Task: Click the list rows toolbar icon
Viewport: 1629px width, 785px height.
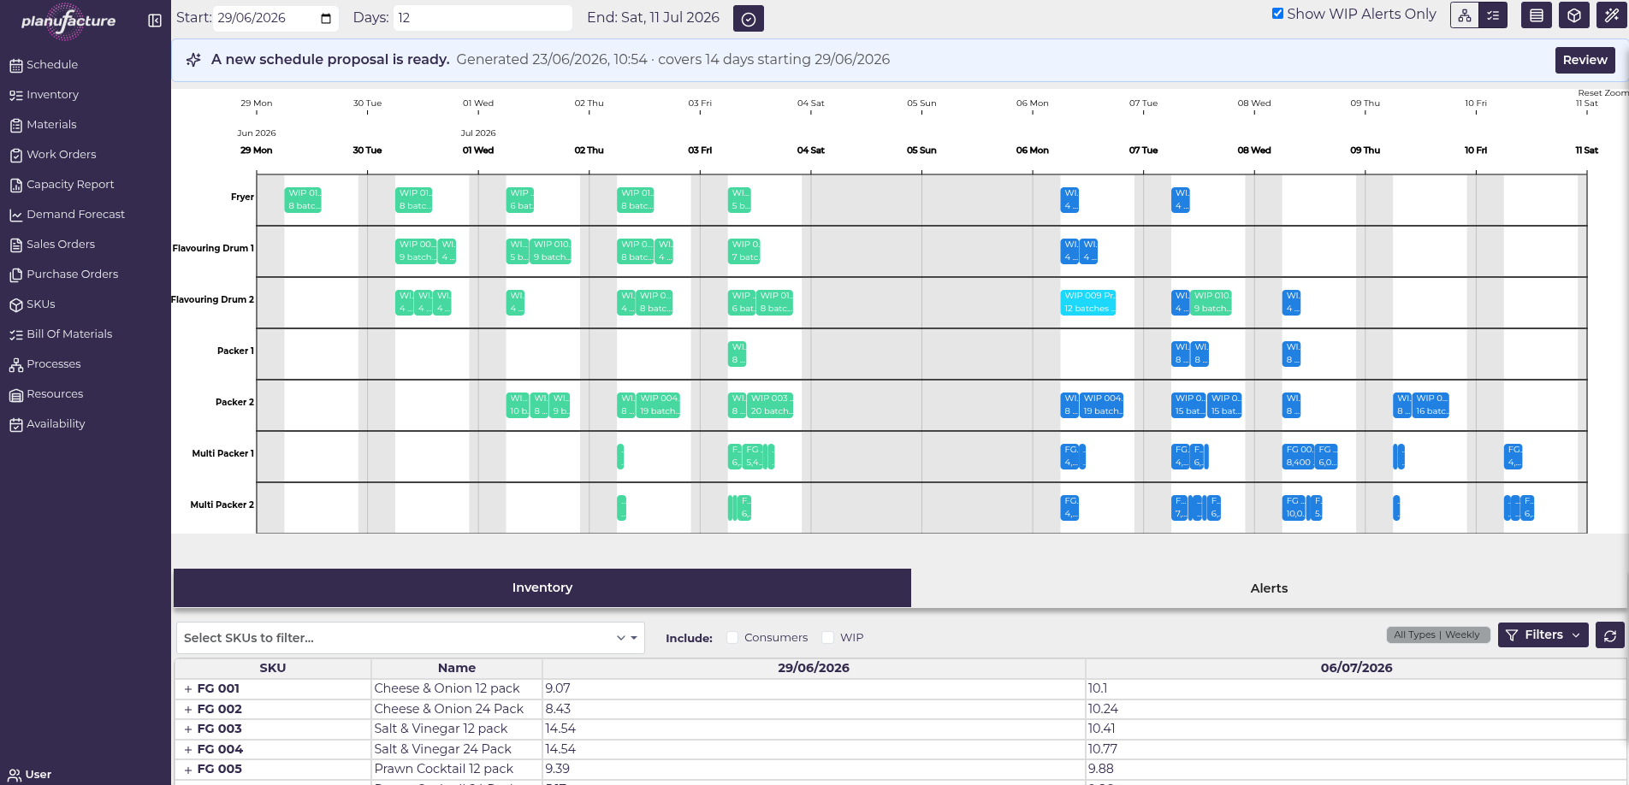Action: [x=1537, y=15]
